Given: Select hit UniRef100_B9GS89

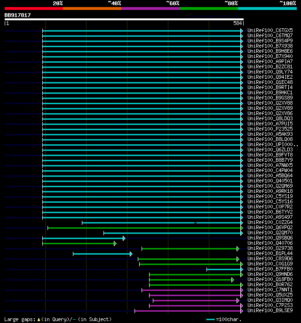Looking at the screenshot, I should tap(270, 98).
